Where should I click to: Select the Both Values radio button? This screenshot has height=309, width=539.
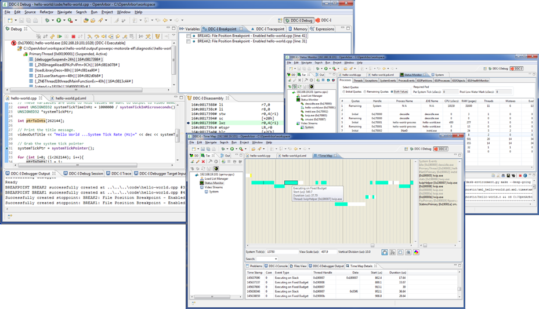[x=392, y=92]
